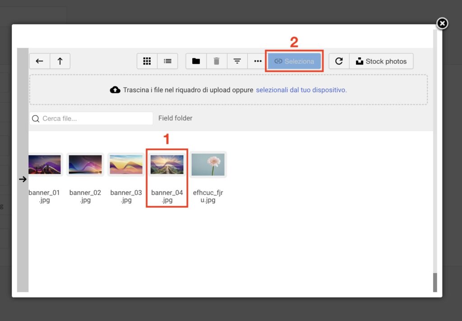
Task: Close the file manager dialog
Action: coord(442,23)
